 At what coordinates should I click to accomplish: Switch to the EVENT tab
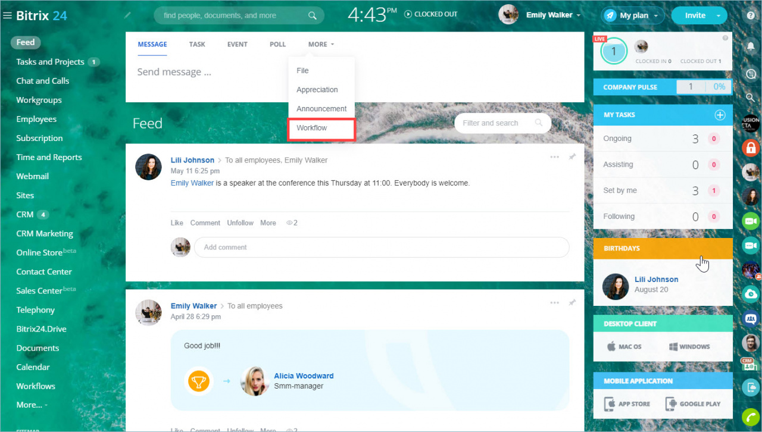(237, 45)
